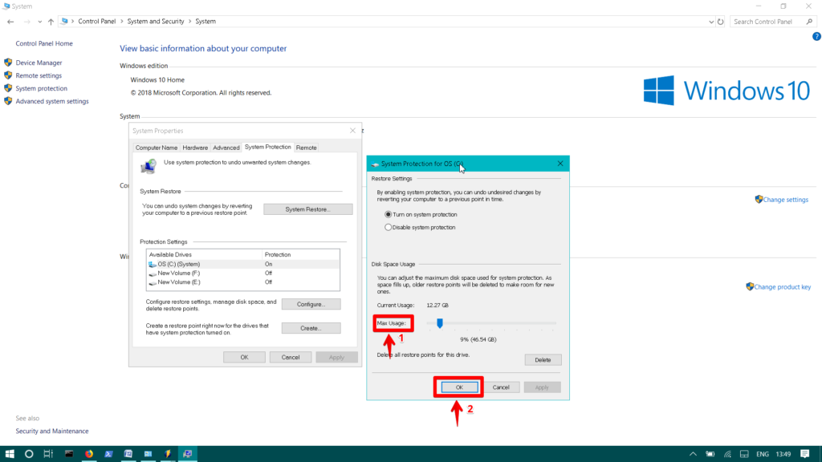Click the shield icon beside System protection

pyautogui.click(x=8, y=88)
